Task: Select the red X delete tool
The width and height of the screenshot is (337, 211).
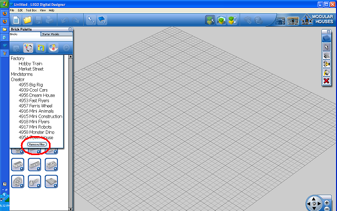Action: (326, 81)
